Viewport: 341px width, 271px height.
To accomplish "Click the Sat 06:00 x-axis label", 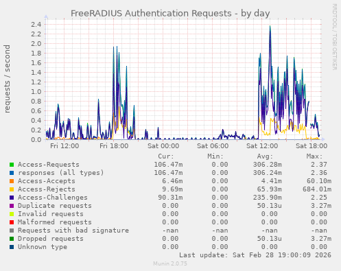I will [x=213, y=146].
